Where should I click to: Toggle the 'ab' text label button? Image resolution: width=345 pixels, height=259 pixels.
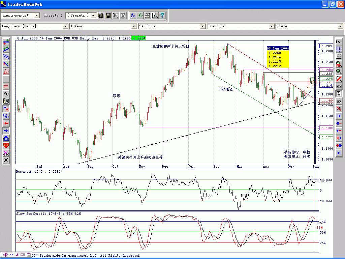(339, 101)
